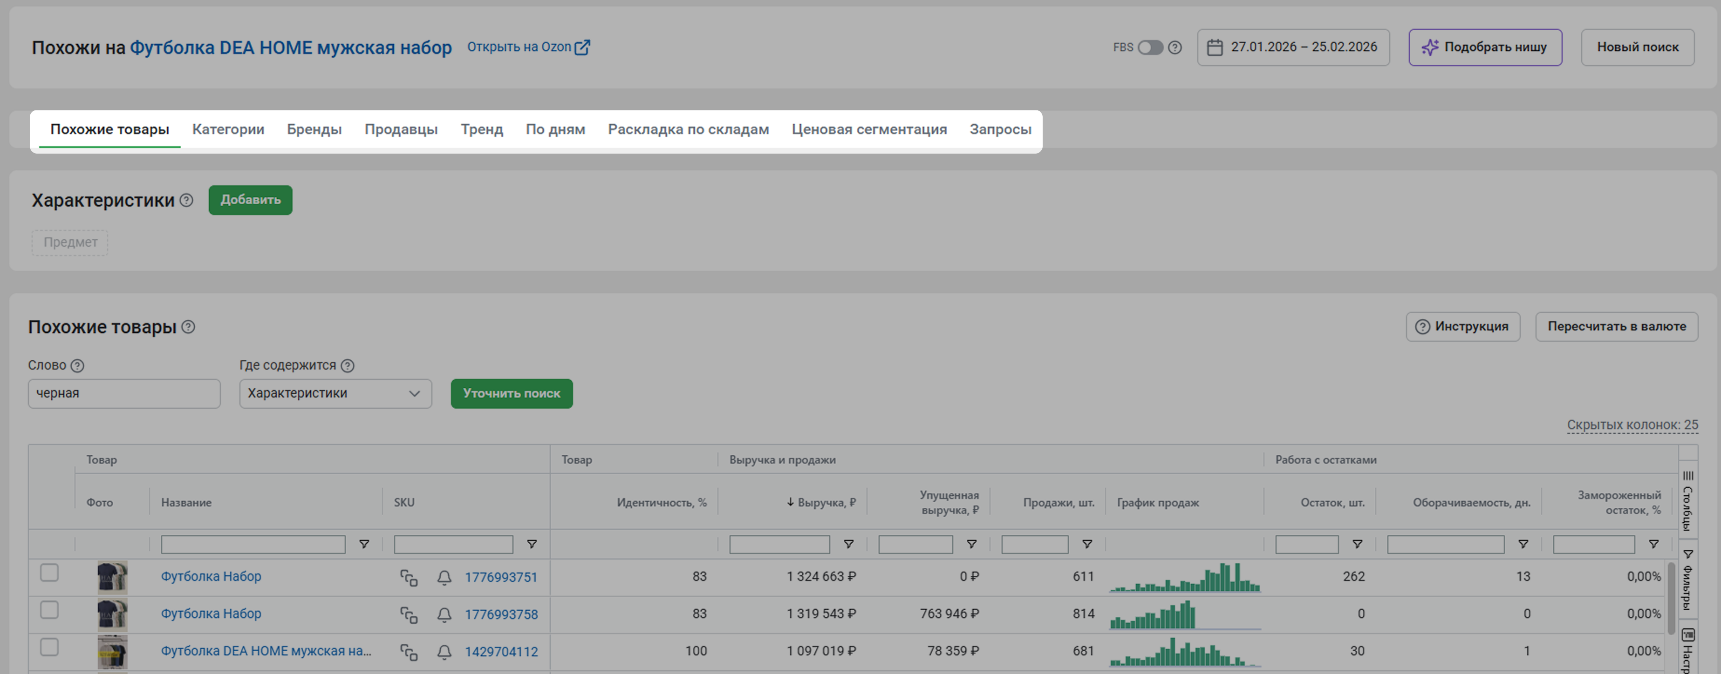Click the Слово input containing черная

click(124, 394)
